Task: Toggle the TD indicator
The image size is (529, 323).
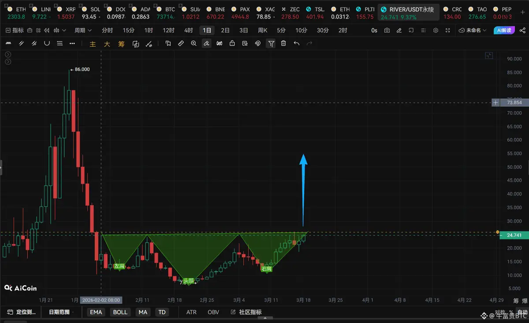Action: coord(162,312)
